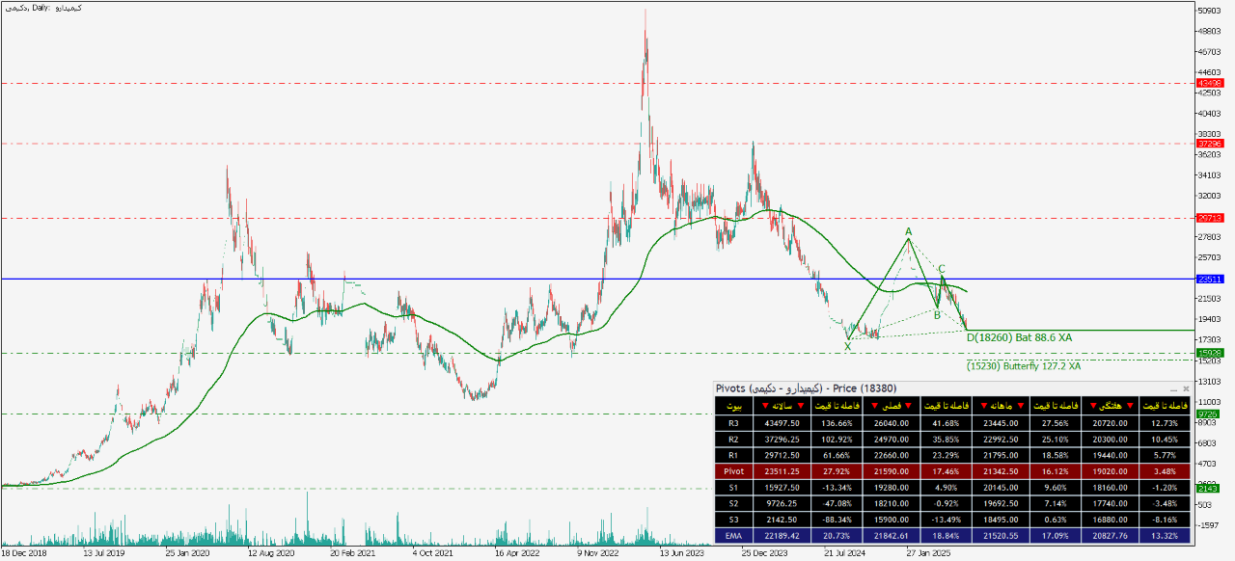This screenshot has width=1235, height=561.
Task: Click point A of the harmonic pattern
Action: 908,232
